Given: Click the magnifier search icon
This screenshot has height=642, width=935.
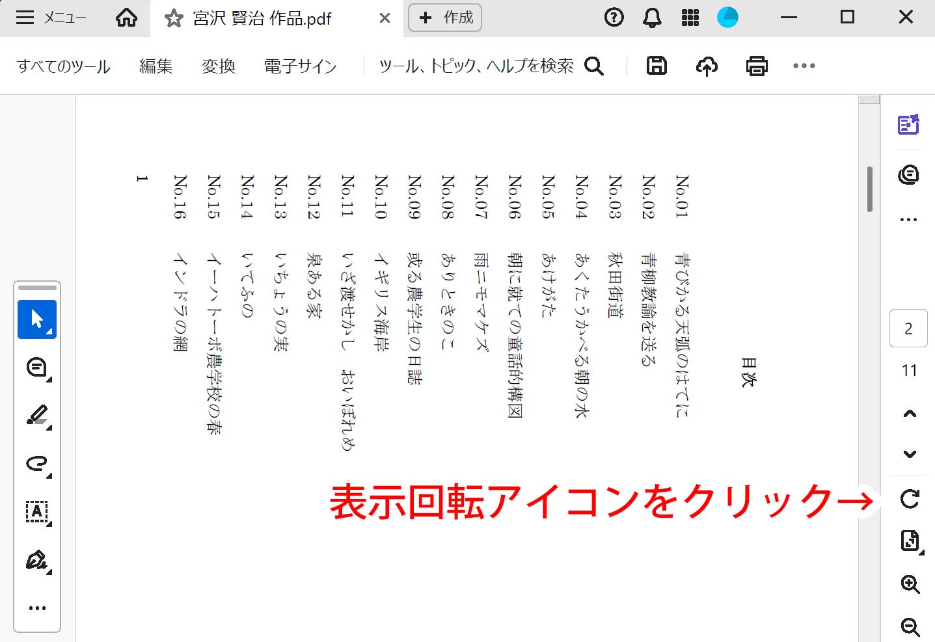Looking at the screenshot, I should pyautogui.click(x=594, y=66).
